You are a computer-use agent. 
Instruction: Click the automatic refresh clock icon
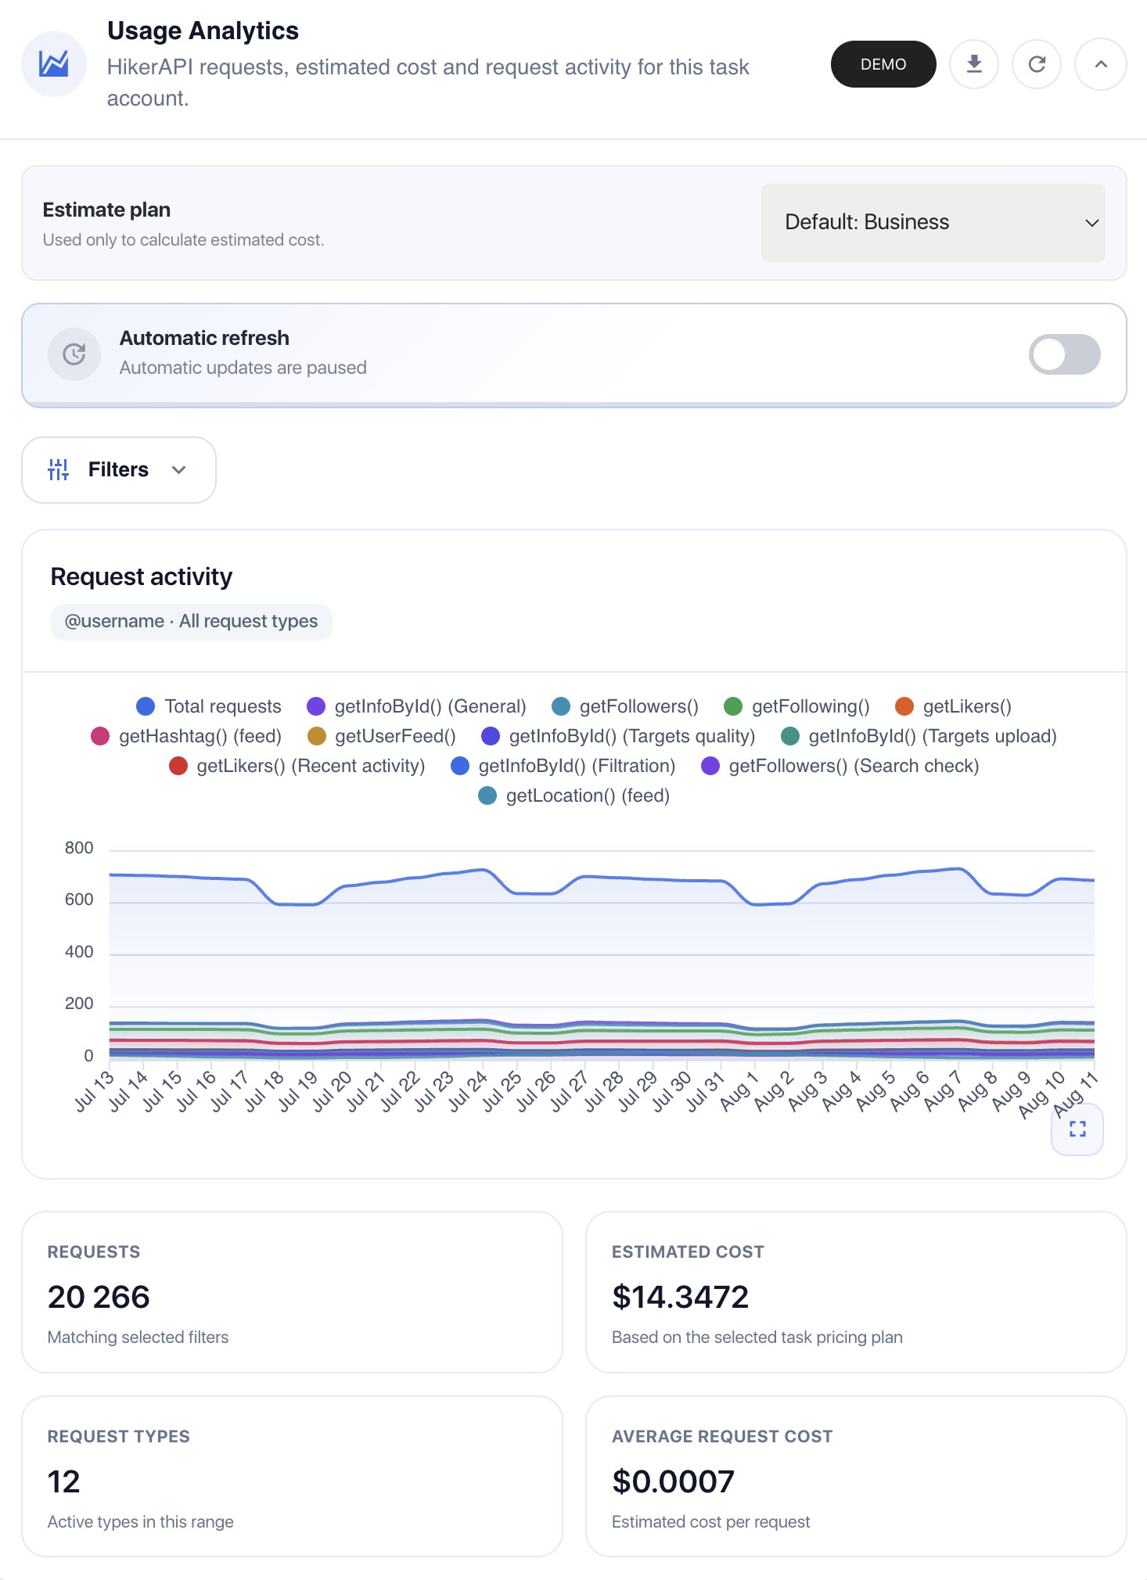tap(74, 354)
